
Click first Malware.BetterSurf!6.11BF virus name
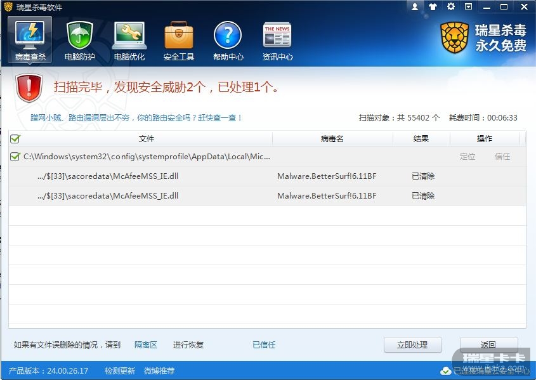tap(327, 176)
